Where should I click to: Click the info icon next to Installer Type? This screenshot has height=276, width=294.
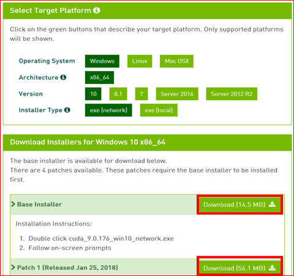coord(67,110)
